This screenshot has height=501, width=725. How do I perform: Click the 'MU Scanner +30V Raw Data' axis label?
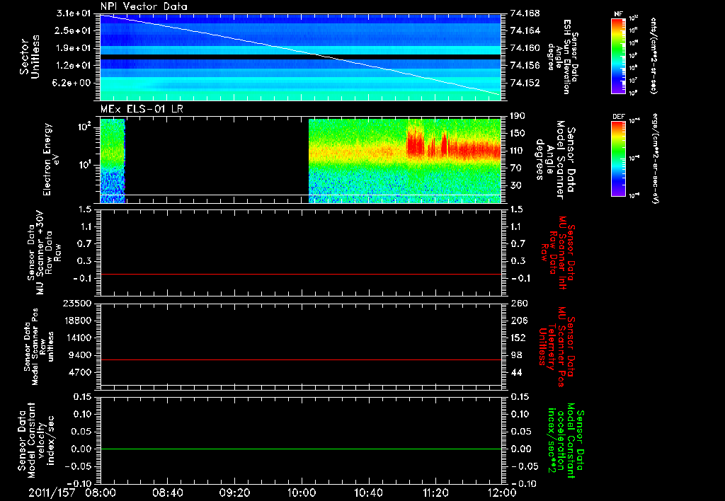pyautogui.click(x=45, y=253)
